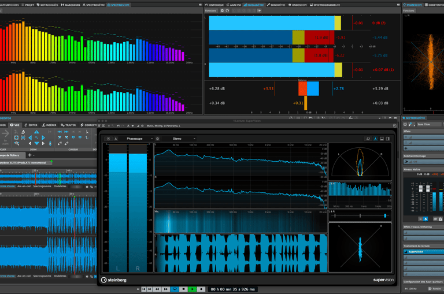The height and width of the screenshot is (294, 444).
Task: Move cursor to file end icon
Action: 66,132
